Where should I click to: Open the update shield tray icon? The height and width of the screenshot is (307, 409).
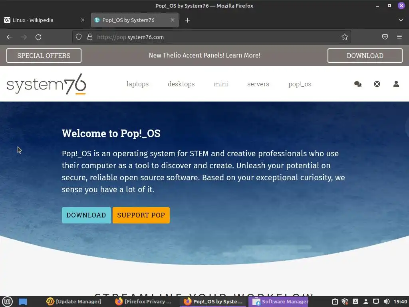click(345, 301)
